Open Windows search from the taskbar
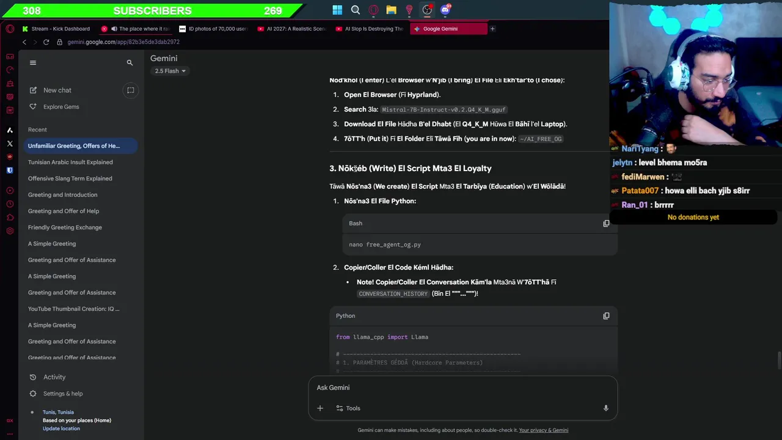This screenshot has height=440, width=782. click(x=356, y=10)
